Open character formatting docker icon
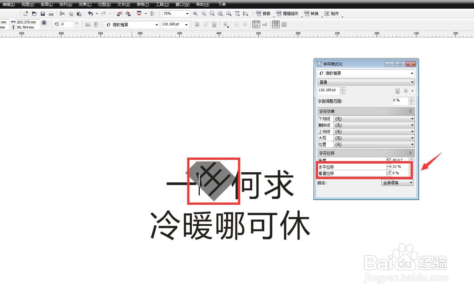 [256, 24]
